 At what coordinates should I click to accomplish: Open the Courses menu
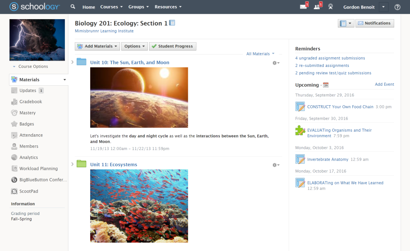click(111, 7)
